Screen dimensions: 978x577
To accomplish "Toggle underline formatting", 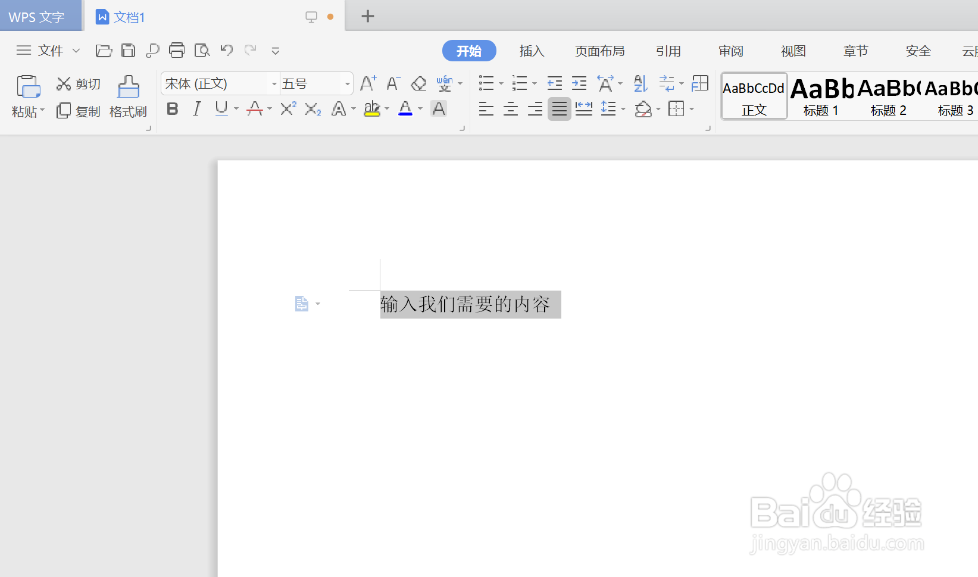I will pyautogui.click(x=221, y=109).
